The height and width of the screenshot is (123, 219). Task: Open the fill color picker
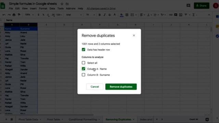(x=122, y=15)
